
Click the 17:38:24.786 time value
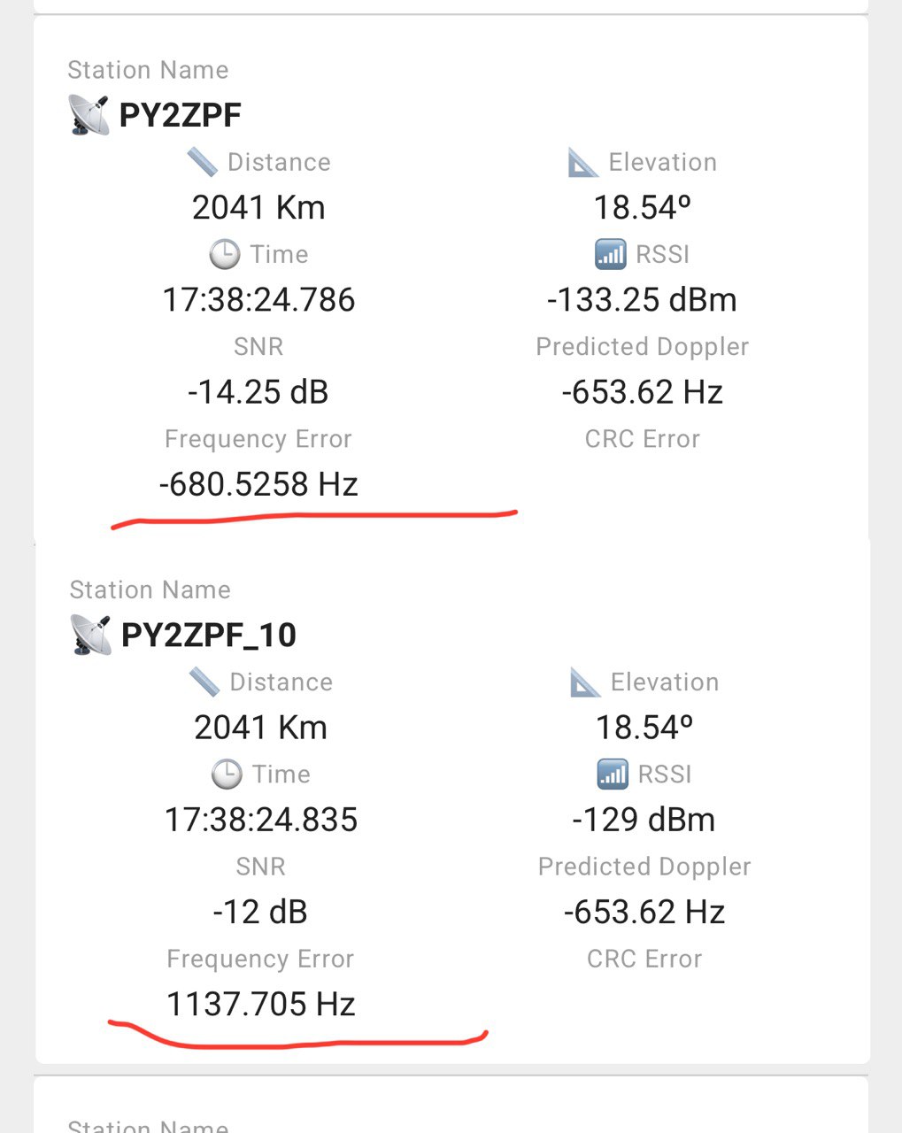point(258,300)
